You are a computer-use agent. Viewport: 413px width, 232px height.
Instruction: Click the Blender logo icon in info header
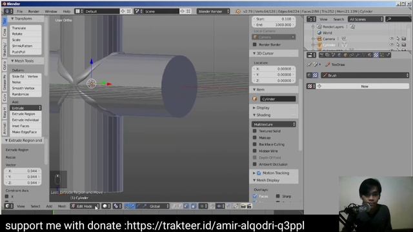coord(238,12)
